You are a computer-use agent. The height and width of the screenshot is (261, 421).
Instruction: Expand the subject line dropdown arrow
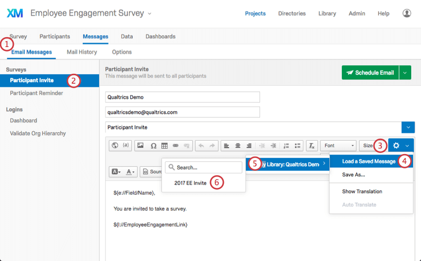coord(408,127)
